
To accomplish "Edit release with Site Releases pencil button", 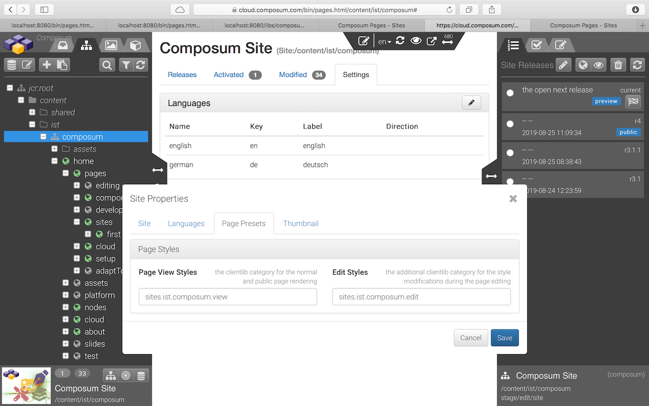I will point(563,65).
